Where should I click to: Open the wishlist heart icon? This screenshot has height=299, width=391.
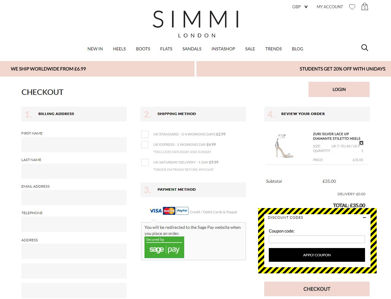coord(352,7)
